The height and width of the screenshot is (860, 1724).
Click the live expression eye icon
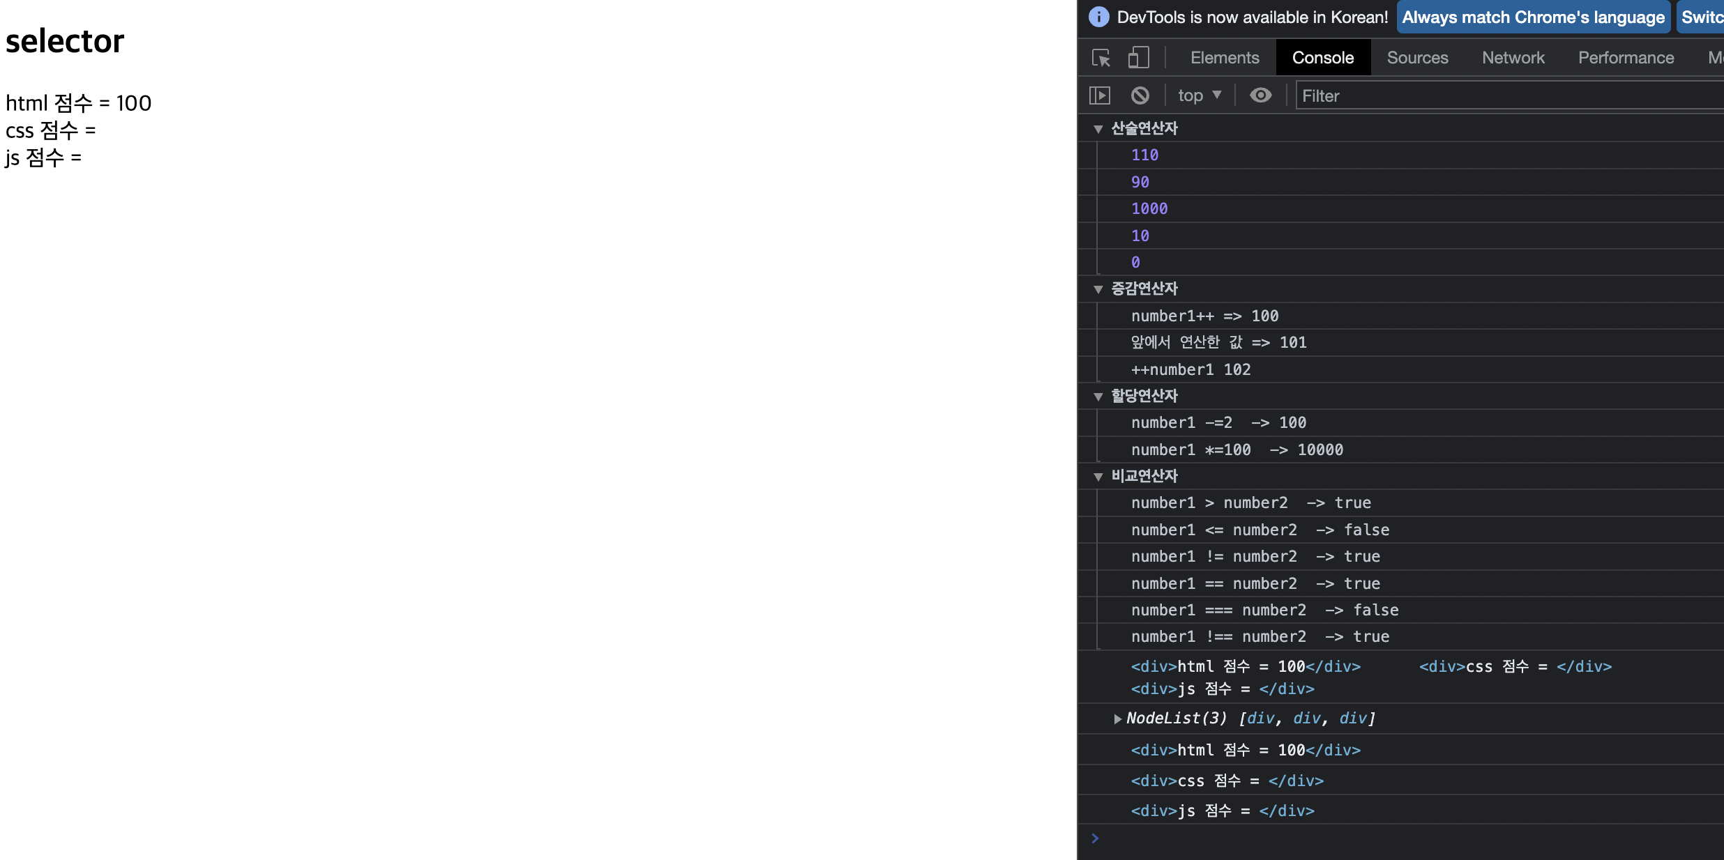(x=1260, y=95)
